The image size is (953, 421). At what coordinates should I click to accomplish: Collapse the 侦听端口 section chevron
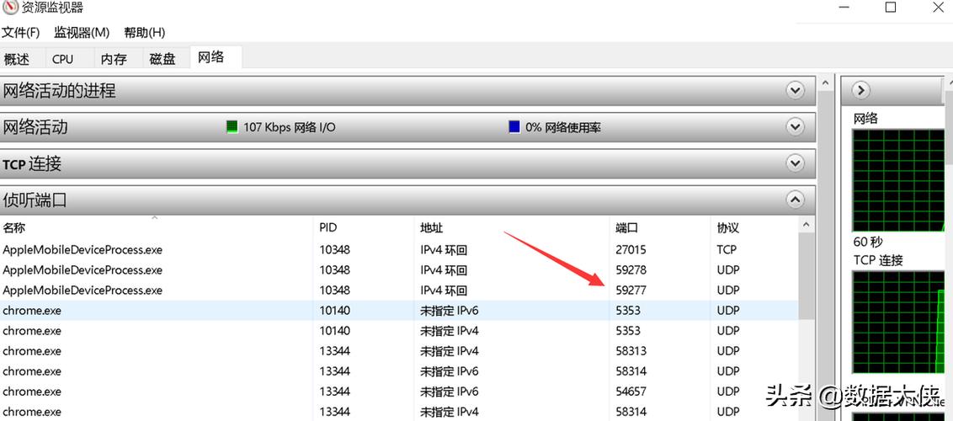coord(795,200)
